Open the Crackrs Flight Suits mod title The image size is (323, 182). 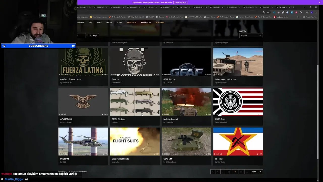(x=120, y=159)
